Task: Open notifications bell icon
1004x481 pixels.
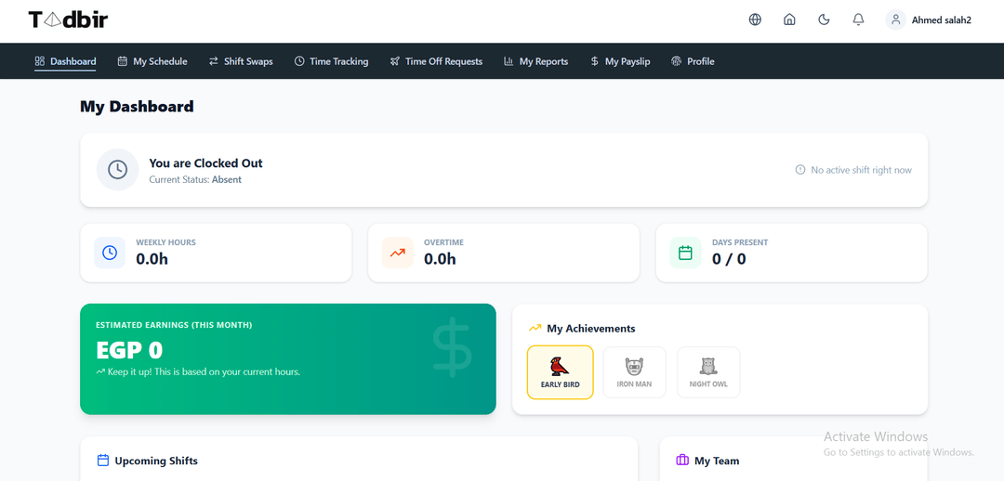Action: [x=858, y=19]
